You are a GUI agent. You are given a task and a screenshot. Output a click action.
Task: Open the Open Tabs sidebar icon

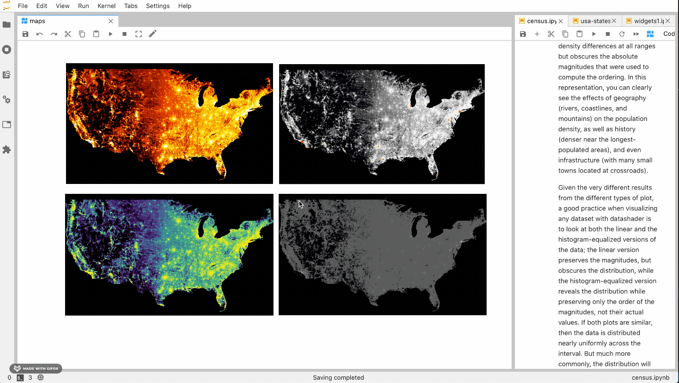pyautogui.click(x=7, y=125)
